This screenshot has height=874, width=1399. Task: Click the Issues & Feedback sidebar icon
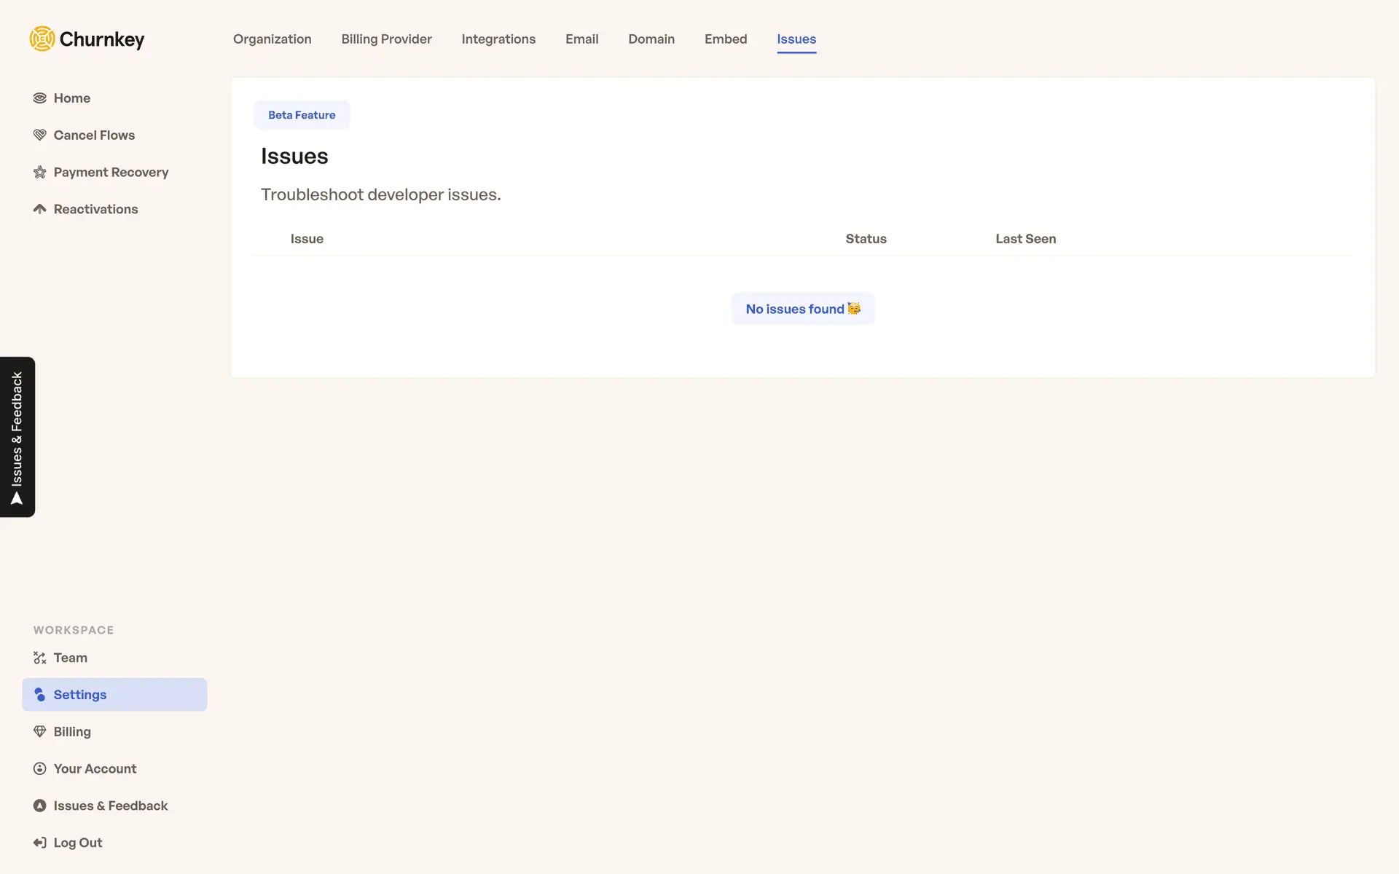point(40,806)
